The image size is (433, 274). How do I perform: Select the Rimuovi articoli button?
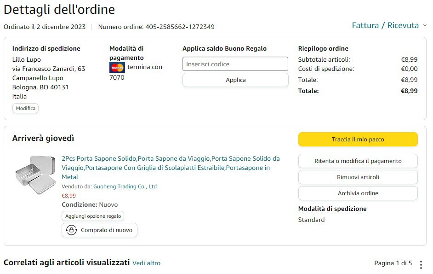coord(358,177)
